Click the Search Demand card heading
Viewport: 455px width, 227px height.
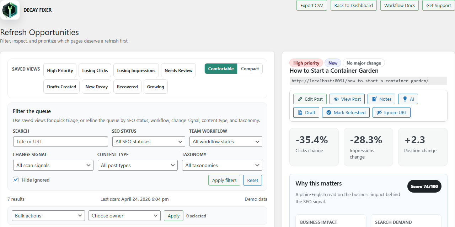pos(394,222)
